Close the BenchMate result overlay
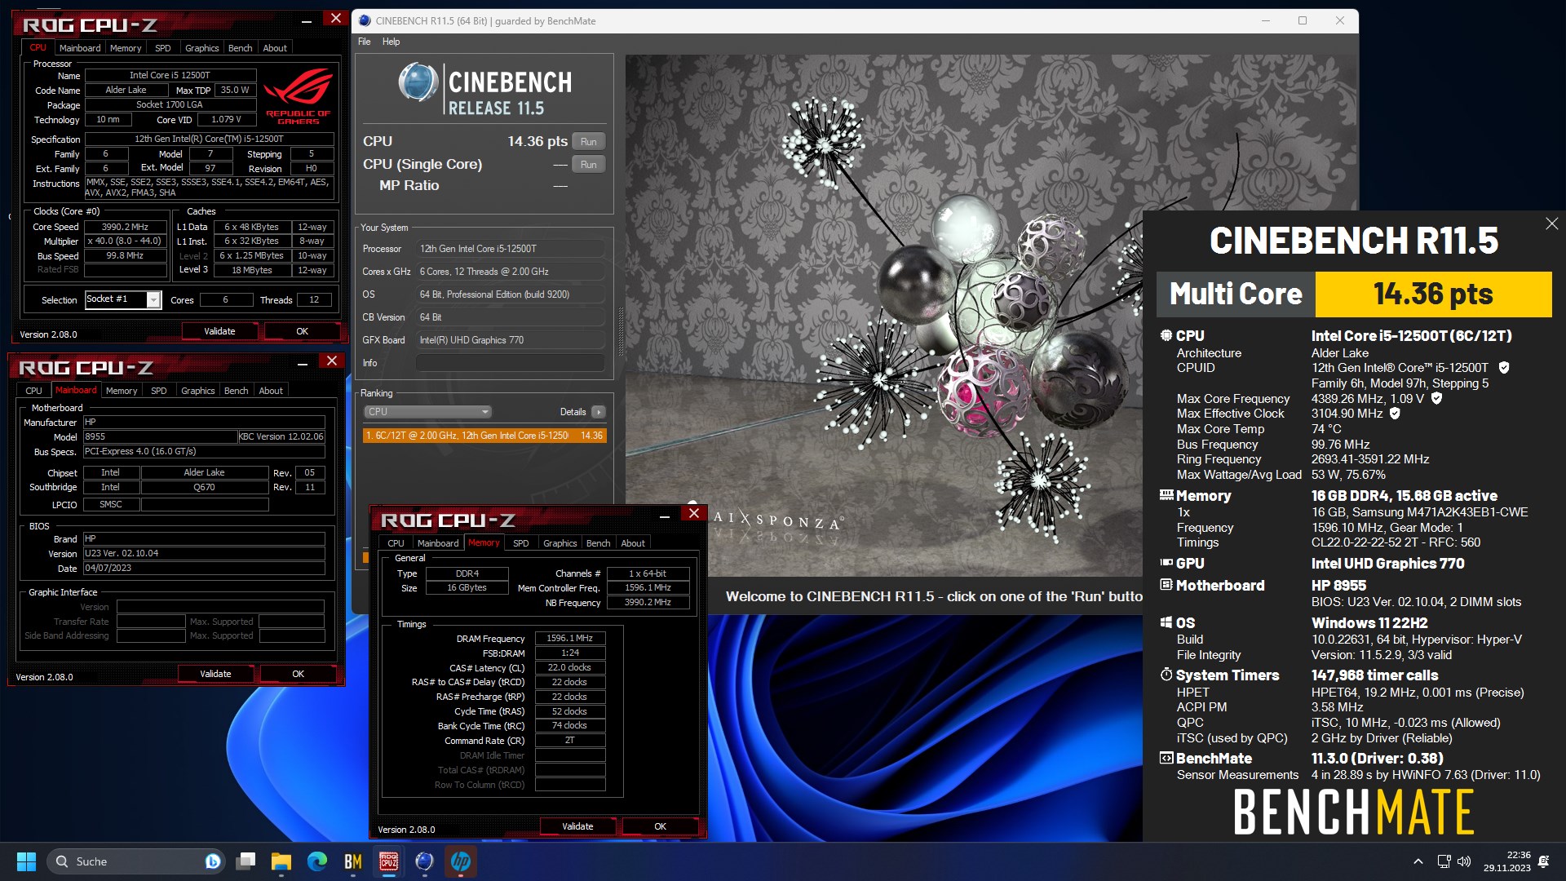 (1551, 224)
